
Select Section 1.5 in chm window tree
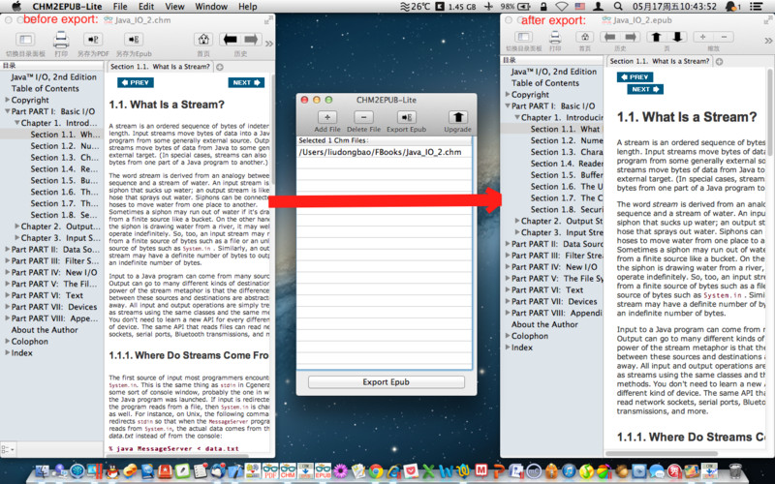tap(64, 181)
